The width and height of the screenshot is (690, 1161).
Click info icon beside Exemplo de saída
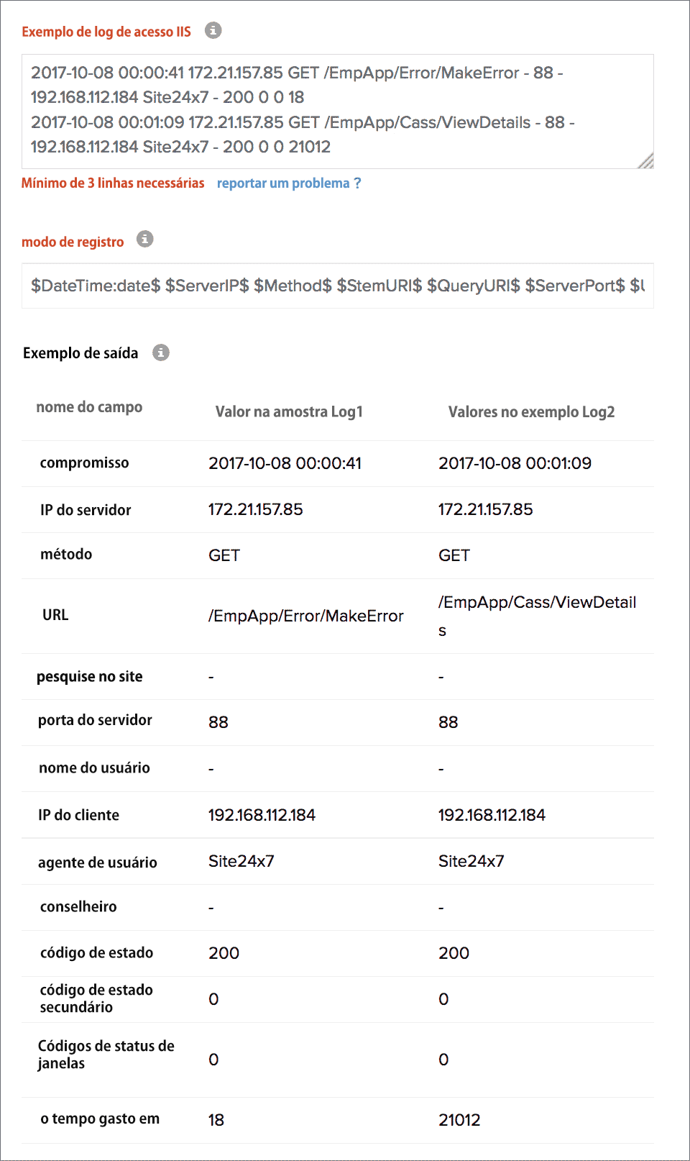(x=161, y=352)
